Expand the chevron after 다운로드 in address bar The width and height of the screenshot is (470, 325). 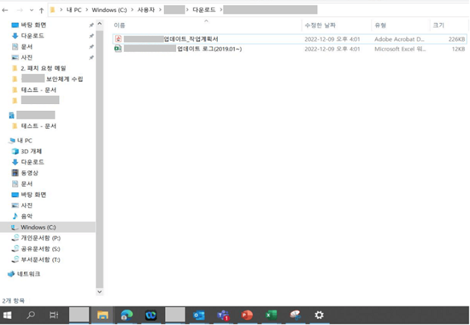(x=221, y=10)
